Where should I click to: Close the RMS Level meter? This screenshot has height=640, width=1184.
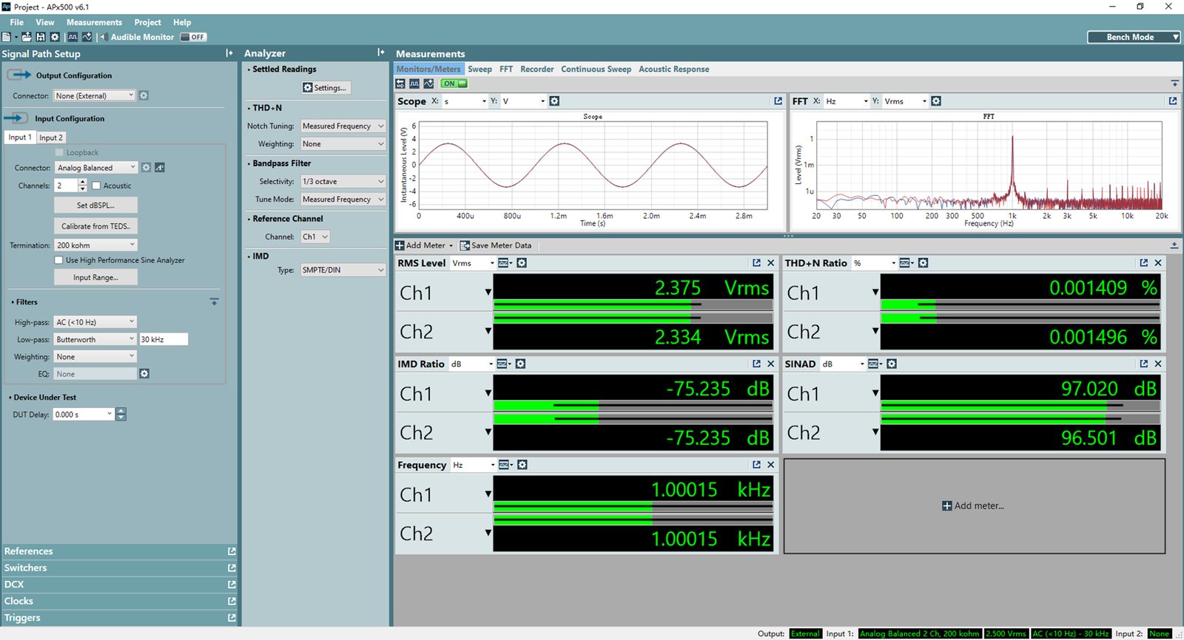point(770,263)
